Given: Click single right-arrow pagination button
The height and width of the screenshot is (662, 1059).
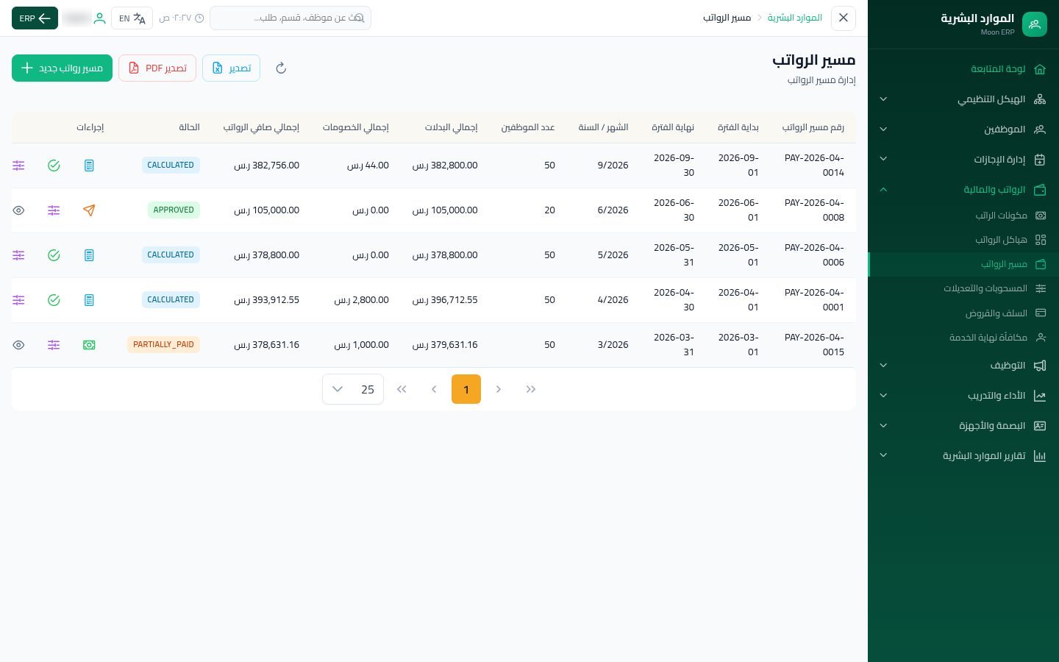Looking at the screenshot, I should pos(499,389).
